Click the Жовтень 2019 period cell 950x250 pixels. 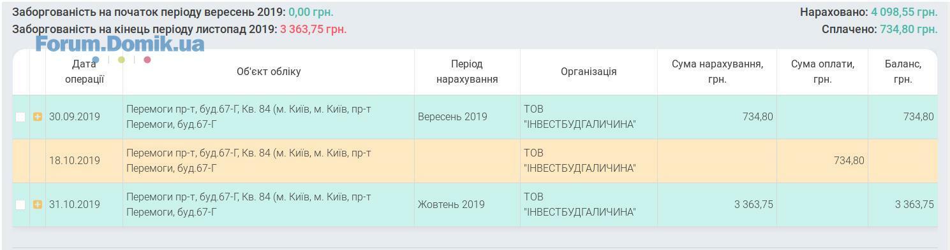(451, 205)
